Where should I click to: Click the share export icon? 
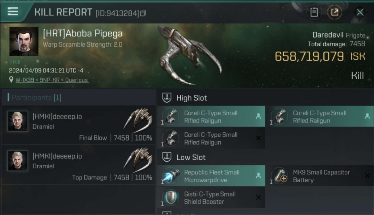coord(335,12)
